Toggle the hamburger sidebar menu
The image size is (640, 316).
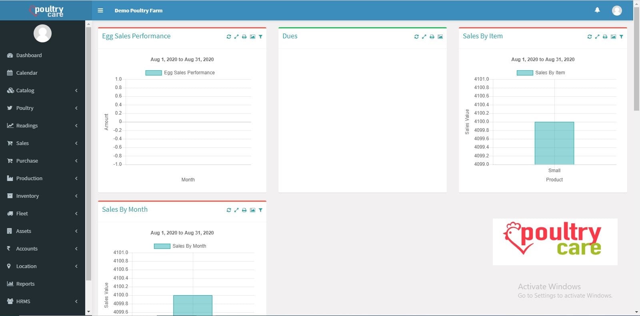(100, 10)
